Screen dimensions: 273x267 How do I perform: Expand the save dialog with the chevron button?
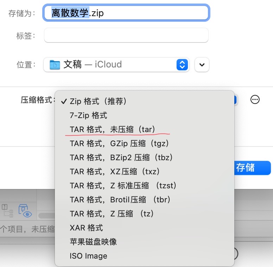[202, 65]
